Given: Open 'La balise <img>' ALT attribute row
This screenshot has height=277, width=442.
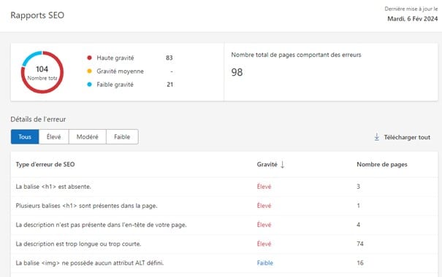Looking at the screenshot, I should pyautogui.click(x=224, y=263).
